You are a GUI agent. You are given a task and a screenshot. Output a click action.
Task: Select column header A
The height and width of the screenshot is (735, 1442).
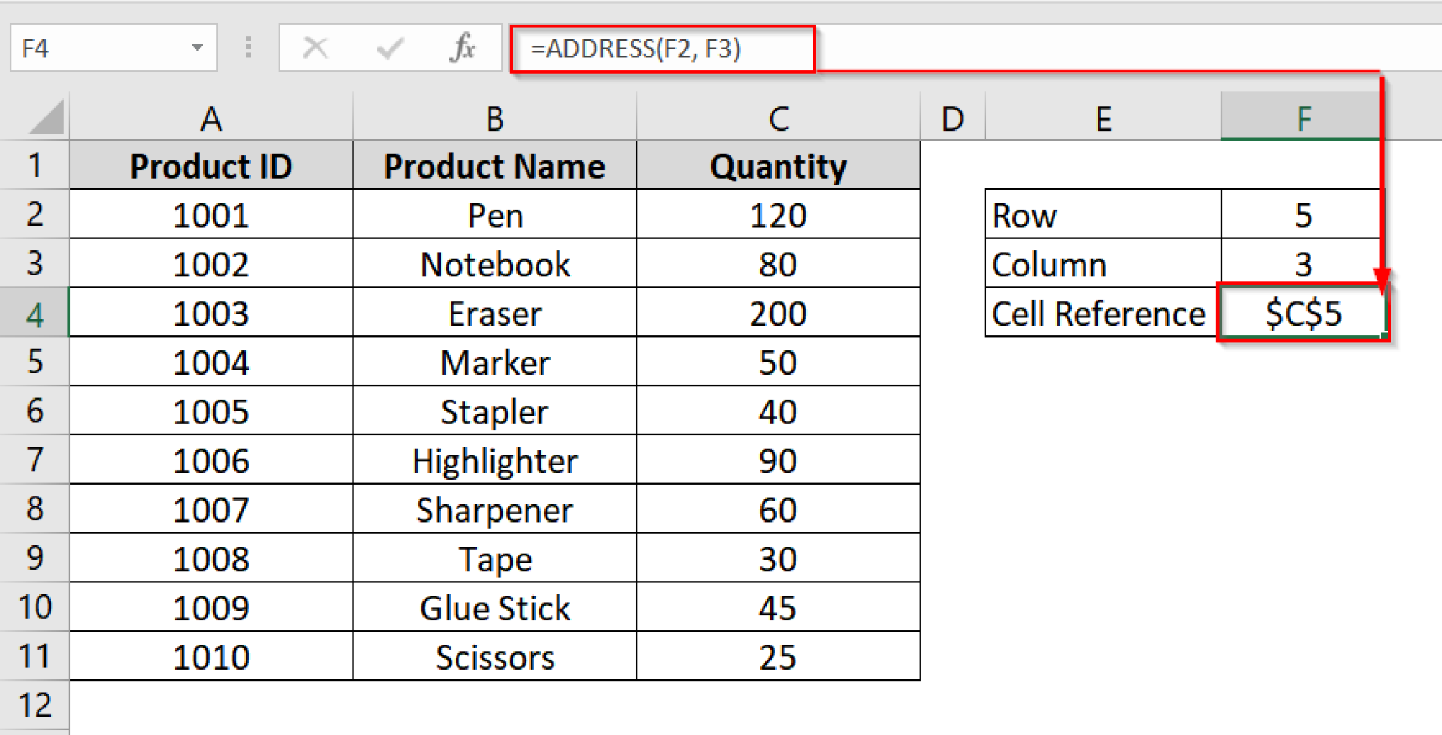coord(211,118)
